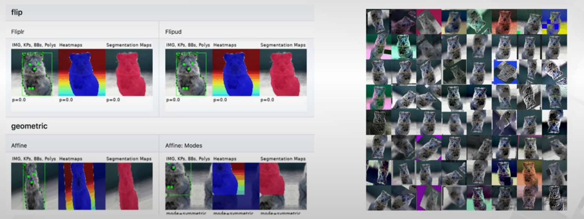The image size is (584, 219).
Task: Click "p=0.0" below the Flipud keypoints image
Action: 173,100
